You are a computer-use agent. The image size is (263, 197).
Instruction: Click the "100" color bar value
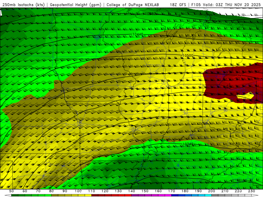[x=78, y=191]
